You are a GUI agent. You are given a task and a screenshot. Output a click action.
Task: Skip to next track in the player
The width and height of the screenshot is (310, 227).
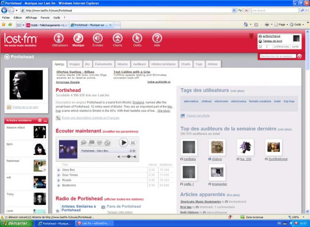click(133, 143)
